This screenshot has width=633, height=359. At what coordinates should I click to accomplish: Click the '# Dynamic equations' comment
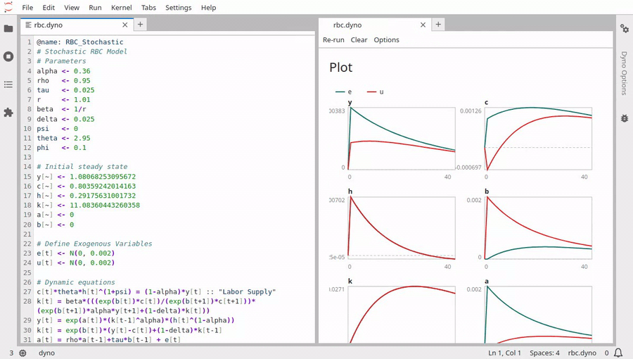point(76,282)
